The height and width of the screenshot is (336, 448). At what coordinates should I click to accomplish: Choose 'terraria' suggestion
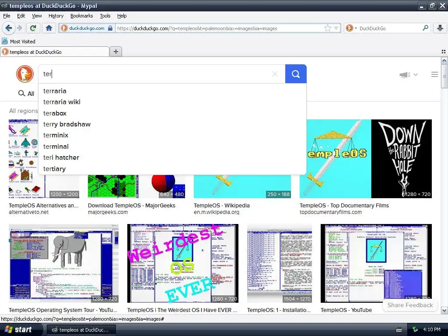(x=172, y=91)
